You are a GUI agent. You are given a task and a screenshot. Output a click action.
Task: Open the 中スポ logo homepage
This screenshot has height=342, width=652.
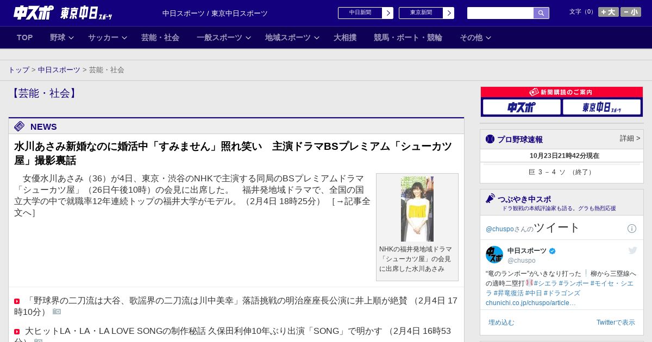point(34,12)
